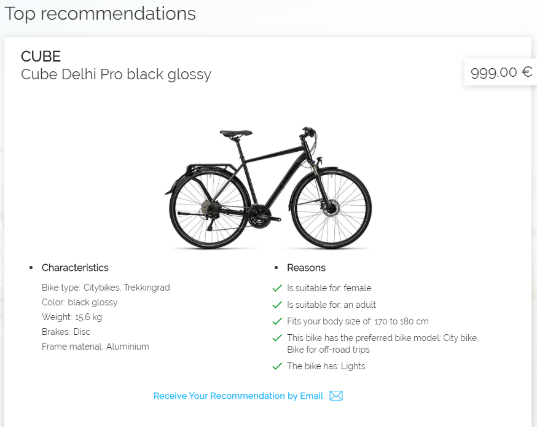Click the checkmark next to preferred bike model
The width and height of the screenshot is (537, 427).
[277, 338]
